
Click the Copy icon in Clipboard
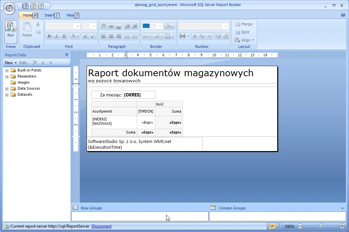(x=38, y=32)
